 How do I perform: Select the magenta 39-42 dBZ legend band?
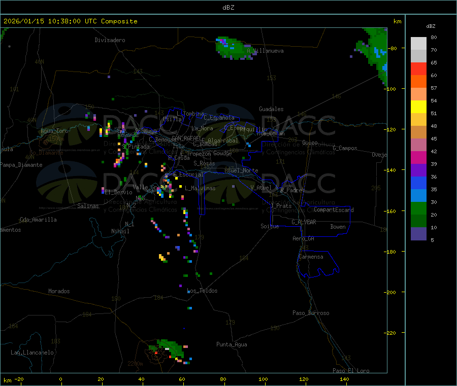click(418, 157)
